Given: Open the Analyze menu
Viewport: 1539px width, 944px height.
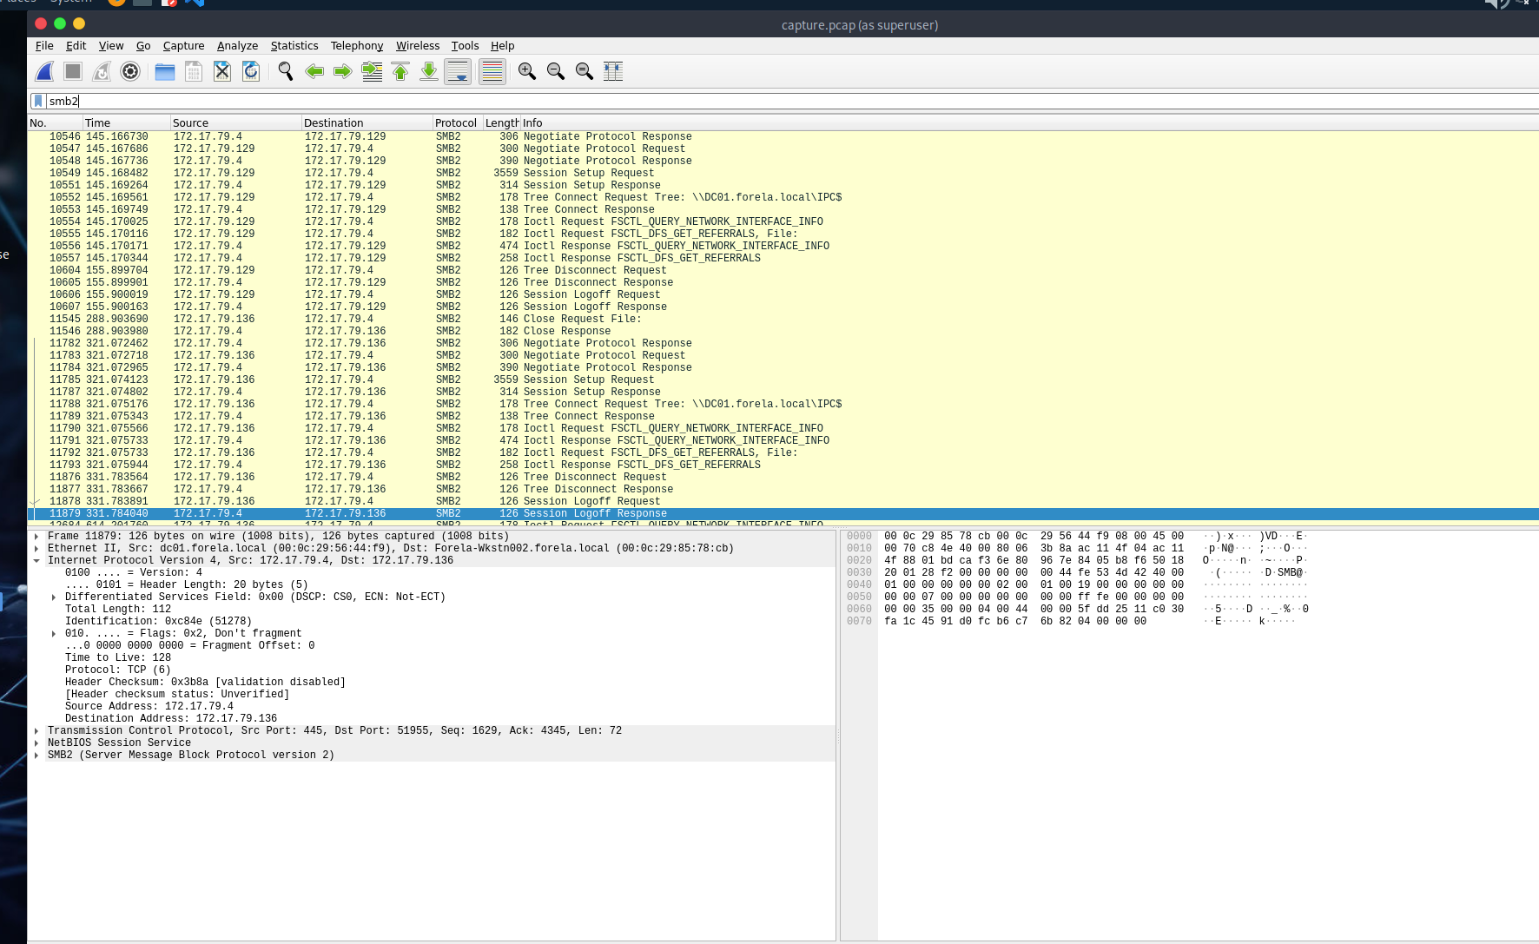Looking at the screenshot, I should pos(237,46).
